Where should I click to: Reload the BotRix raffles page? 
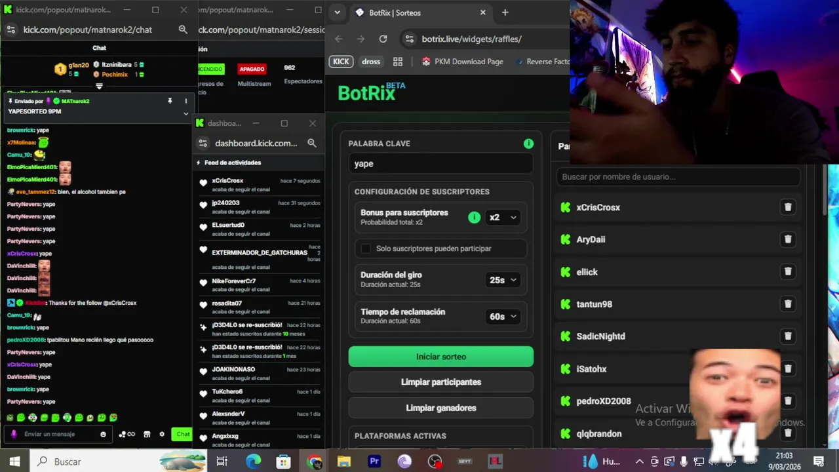(x=383, y=39)
